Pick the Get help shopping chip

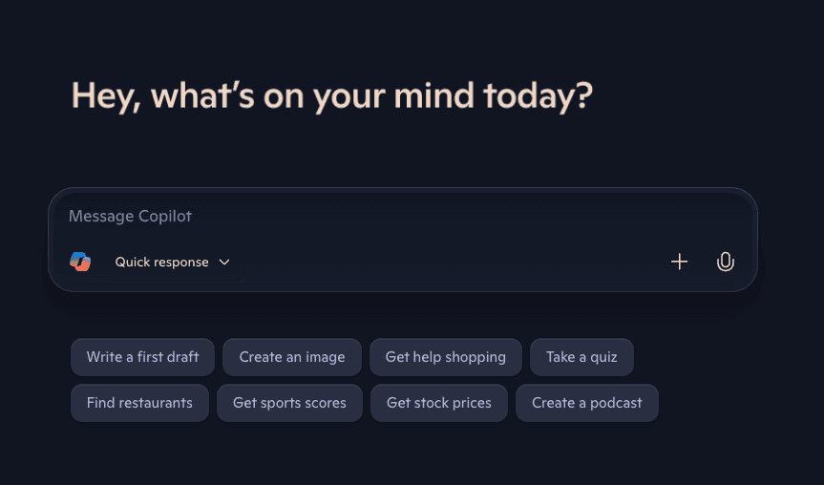pos(446,357)
